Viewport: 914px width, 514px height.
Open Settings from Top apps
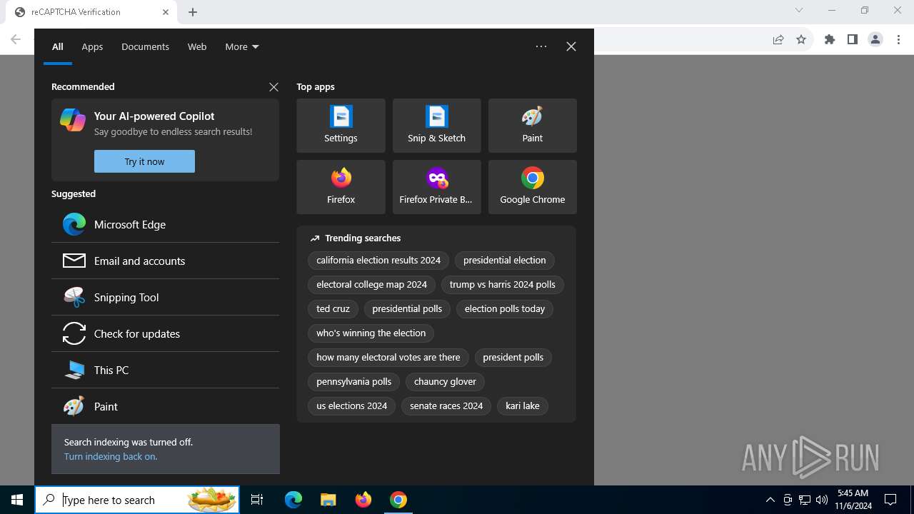[341, 126]
